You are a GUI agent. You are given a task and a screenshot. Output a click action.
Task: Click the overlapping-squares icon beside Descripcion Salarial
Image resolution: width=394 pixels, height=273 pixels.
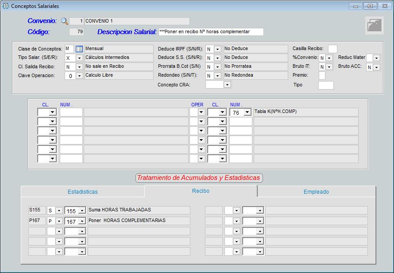[375, 25]
